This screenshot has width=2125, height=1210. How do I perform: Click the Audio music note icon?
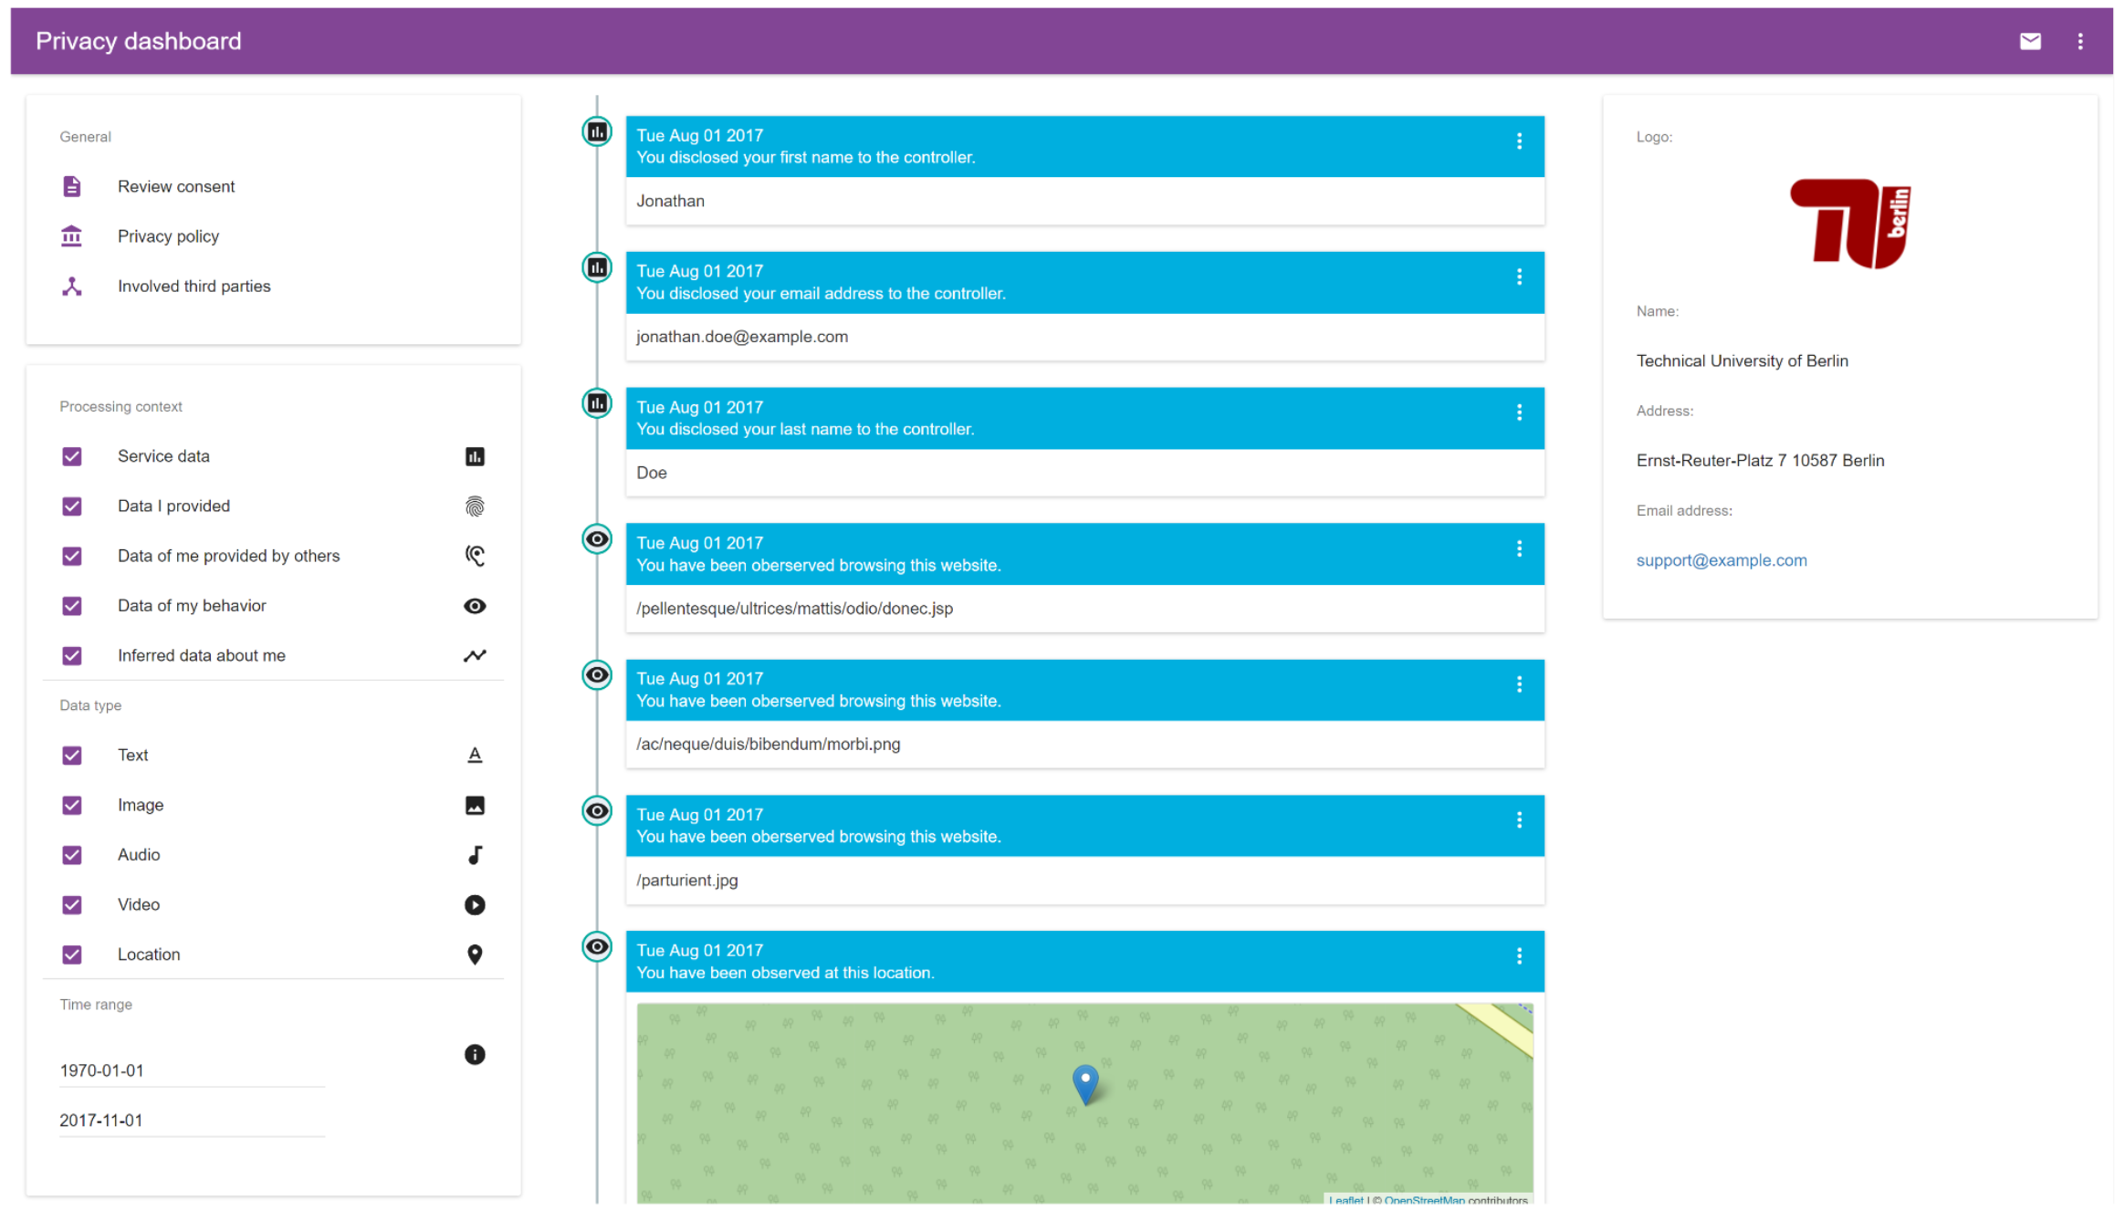tap(475, 855)
